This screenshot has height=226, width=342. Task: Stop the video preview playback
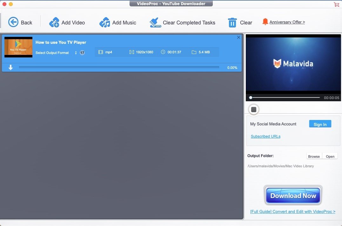[x=254, y=110]
